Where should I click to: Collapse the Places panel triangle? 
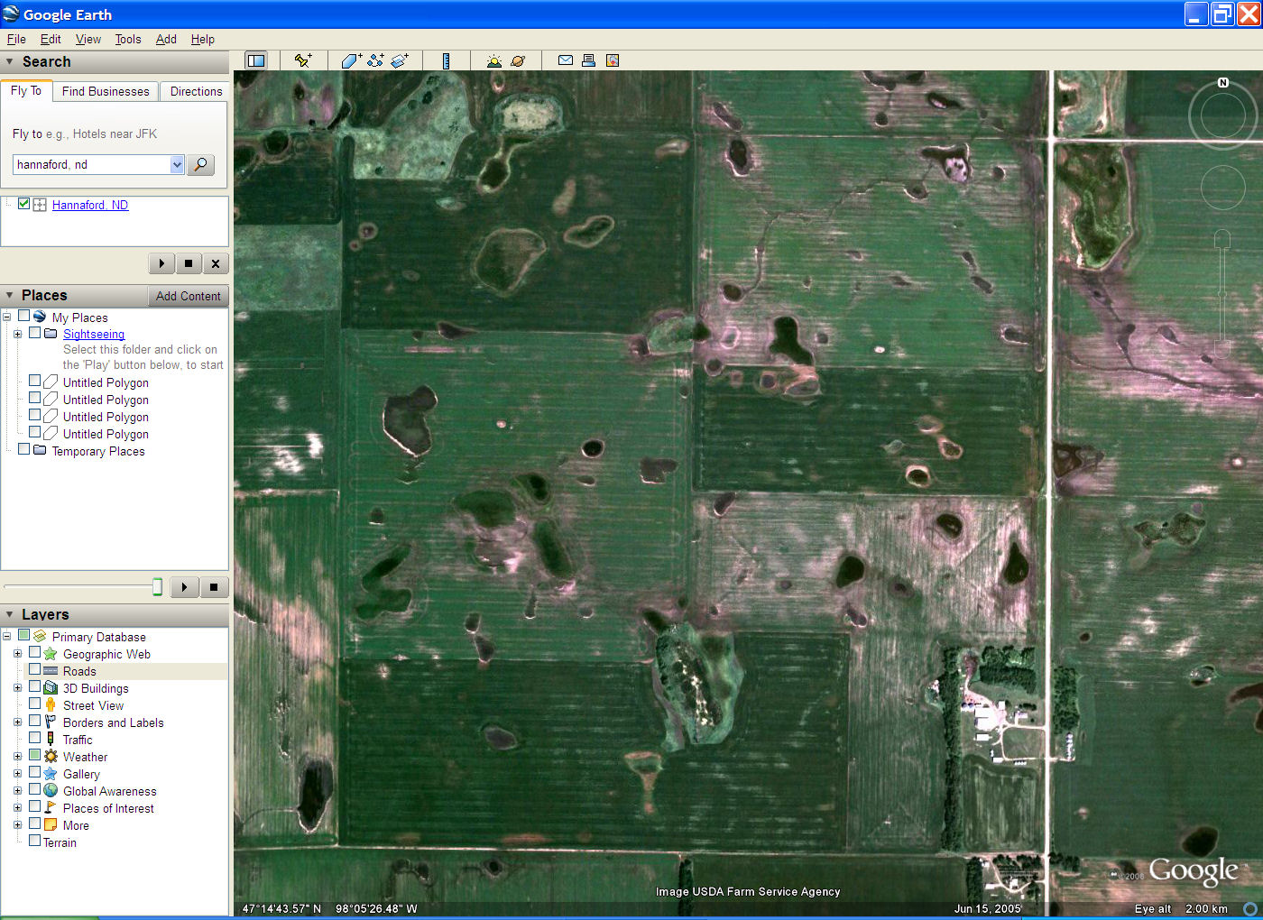(x=10, y=295)
